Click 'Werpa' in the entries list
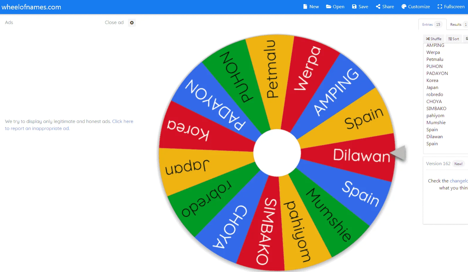The width and height of the screenshot is (468, 272). [x=433, y=52]
